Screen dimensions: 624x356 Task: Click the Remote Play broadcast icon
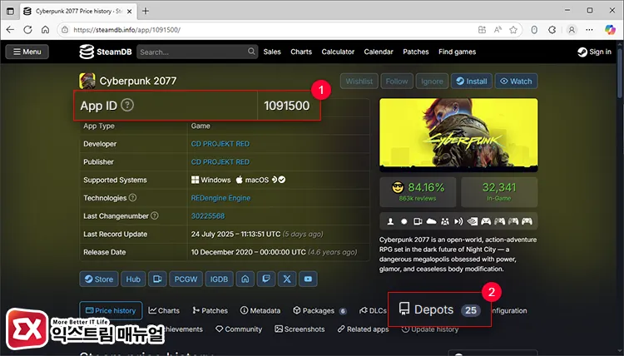tap(458, 221)
